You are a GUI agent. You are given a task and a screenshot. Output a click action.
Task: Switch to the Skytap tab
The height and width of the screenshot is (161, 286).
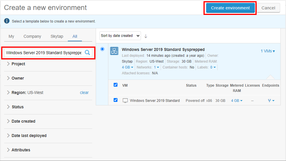(57, 36)
